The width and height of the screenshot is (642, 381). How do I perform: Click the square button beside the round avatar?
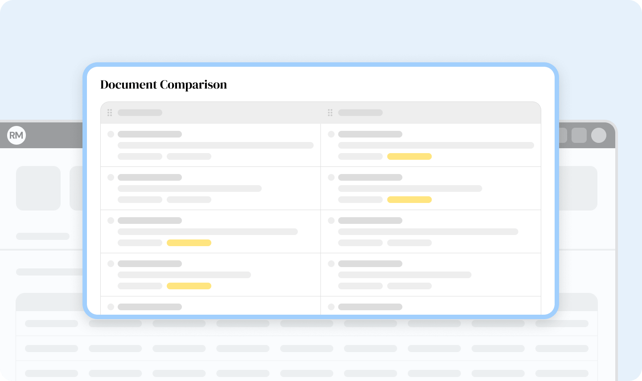[x=579, y=135]
